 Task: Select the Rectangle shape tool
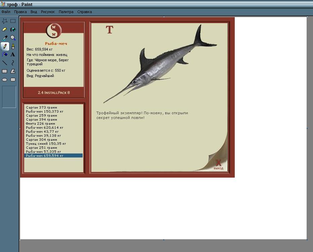click(x=5, y=71)
